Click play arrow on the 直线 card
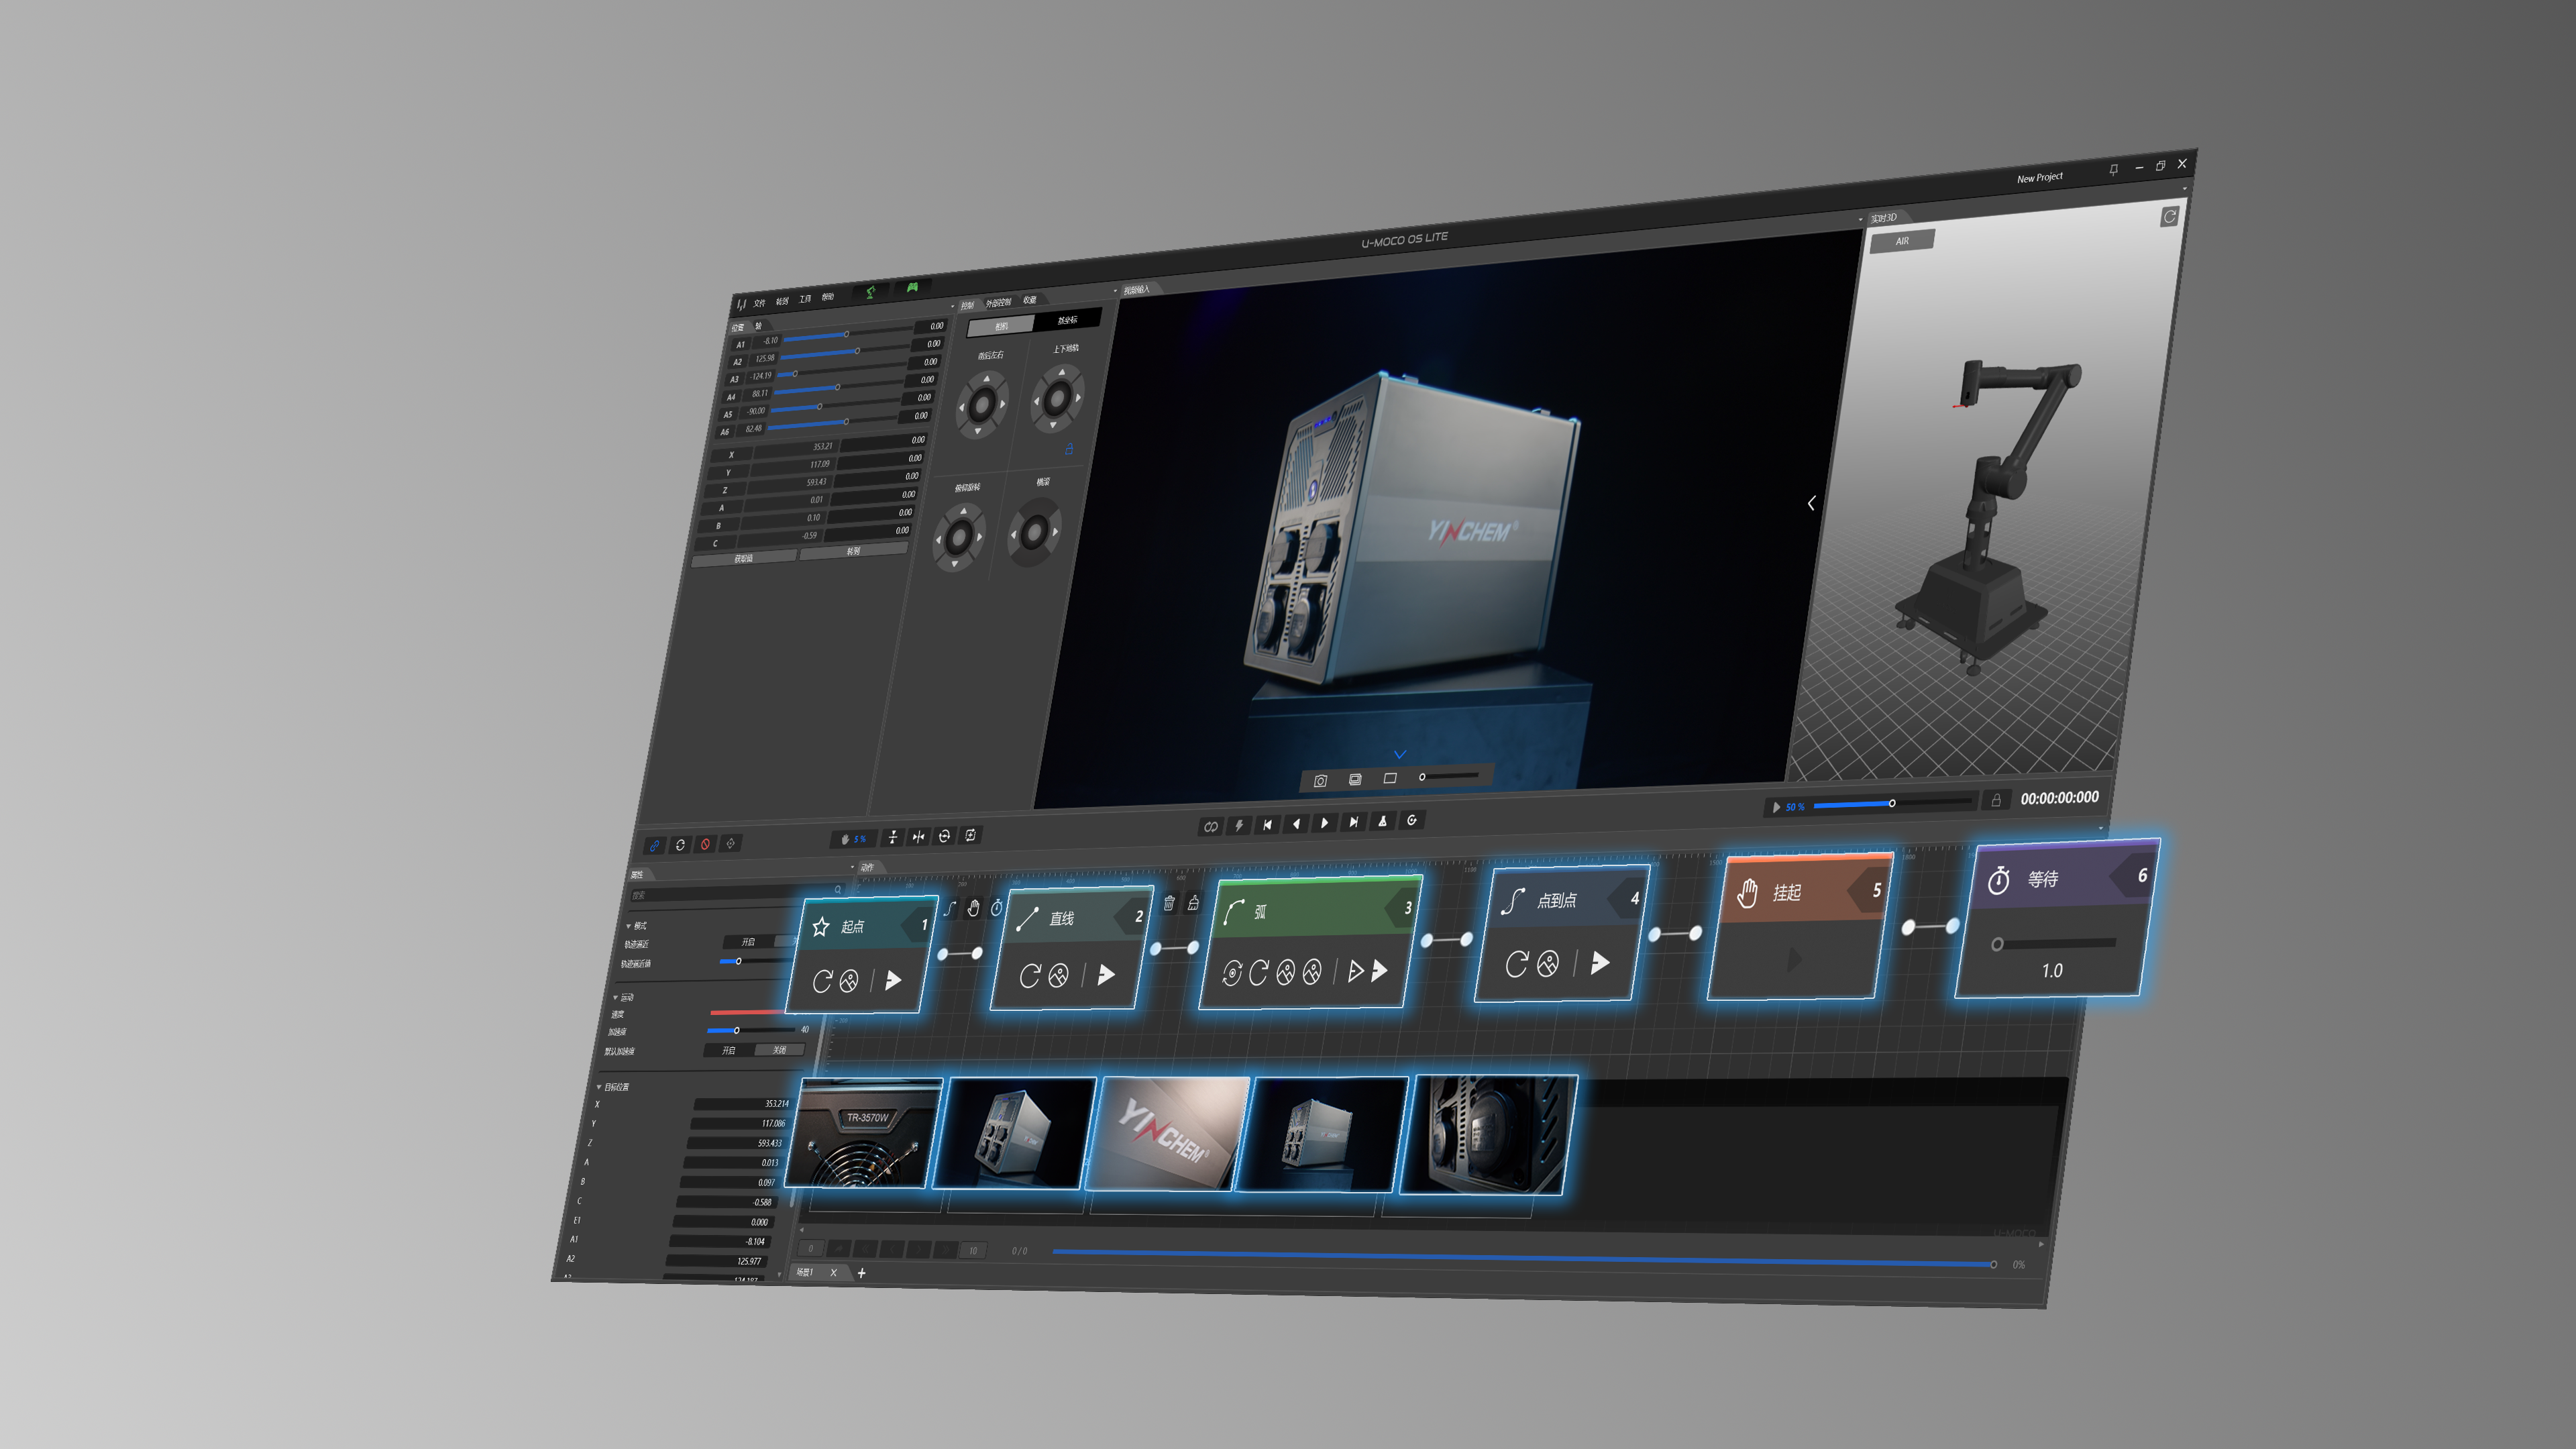Screen dimensions: 2576x1449 pyautogui.click(x=1106, y=974)
